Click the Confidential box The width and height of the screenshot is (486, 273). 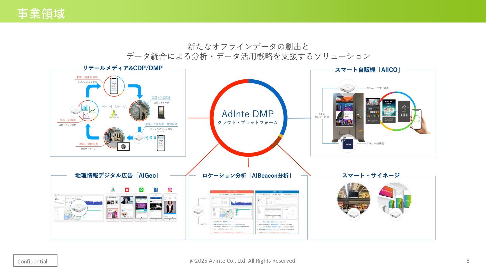point(35,261)
